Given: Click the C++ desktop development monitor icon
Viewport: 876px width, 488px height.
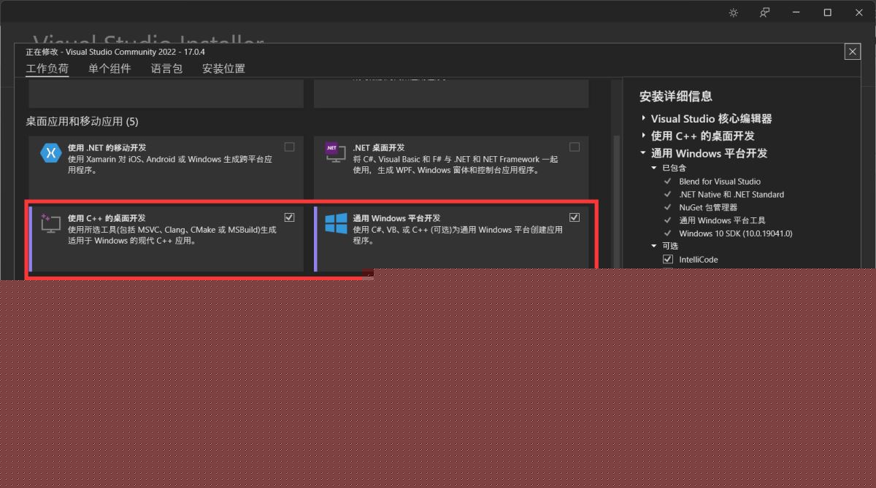Looking at the screenshot, I should [50, 223].
